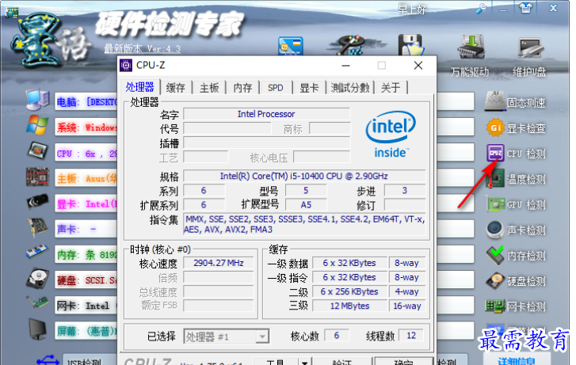The height and width of the screenshot is (365, 576).
Task: Click the Windows logo icon beside 系统 row
Action: point(37,125)
